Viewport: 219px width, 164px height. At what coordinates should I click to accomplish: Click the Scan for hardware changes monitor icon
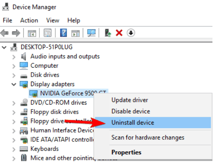click(x=91, y=33)
